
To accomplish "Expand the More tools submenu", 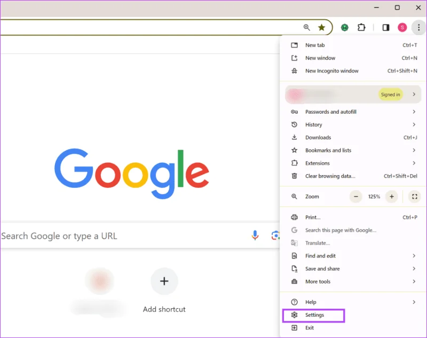I will (x=353, y=281).
